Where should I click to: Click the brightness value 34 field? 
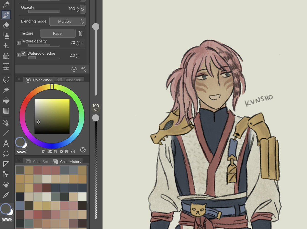73,151
